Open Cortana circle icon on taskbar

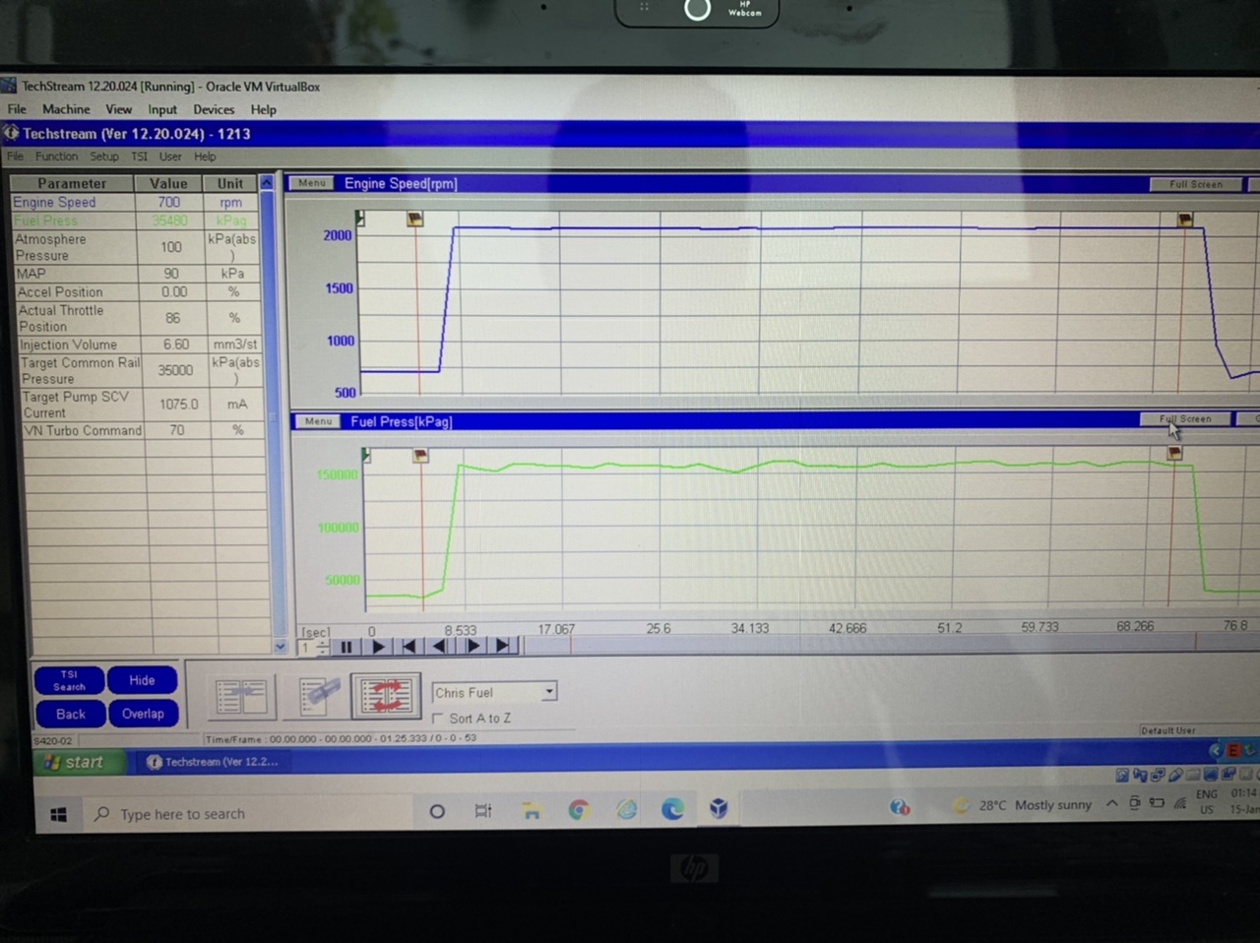point(437,812)
